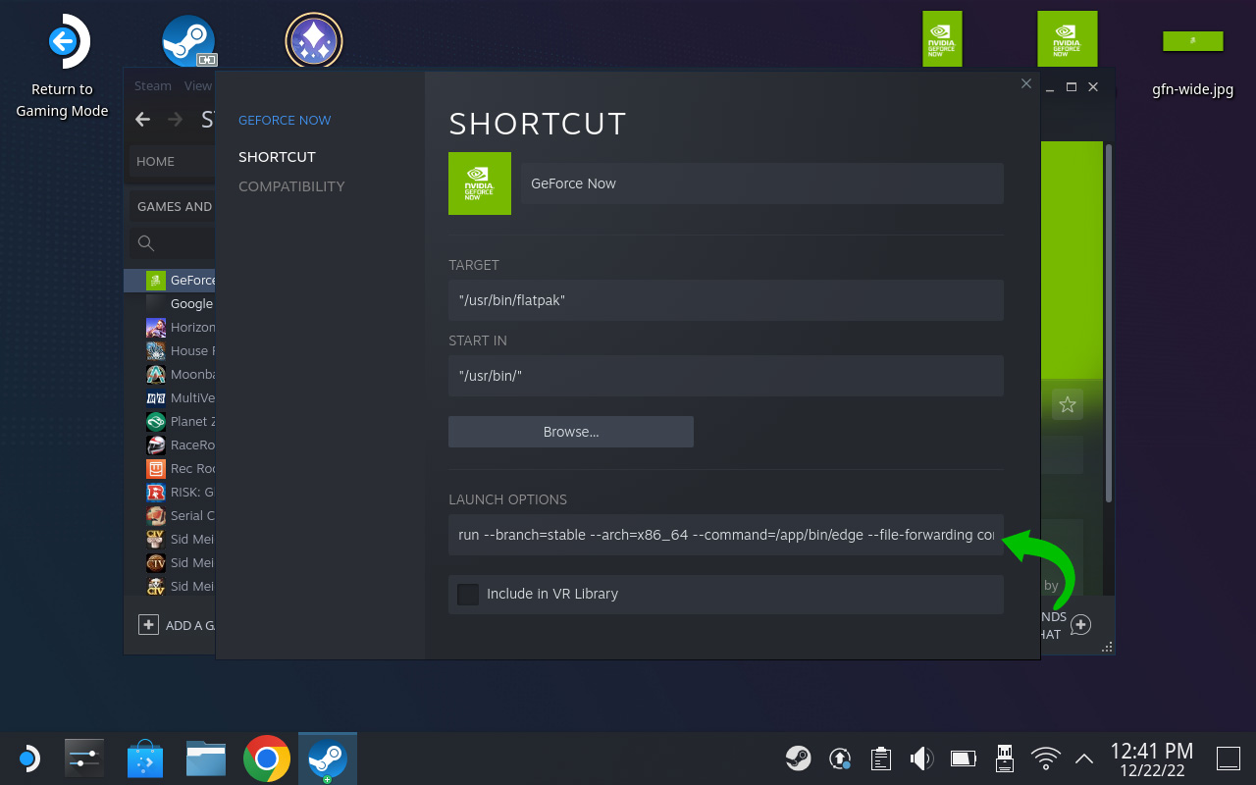Click the clipboard icon in the taskbar tray
The height and width of the screenshot is (785, 1256).
(x=880, y=758)
